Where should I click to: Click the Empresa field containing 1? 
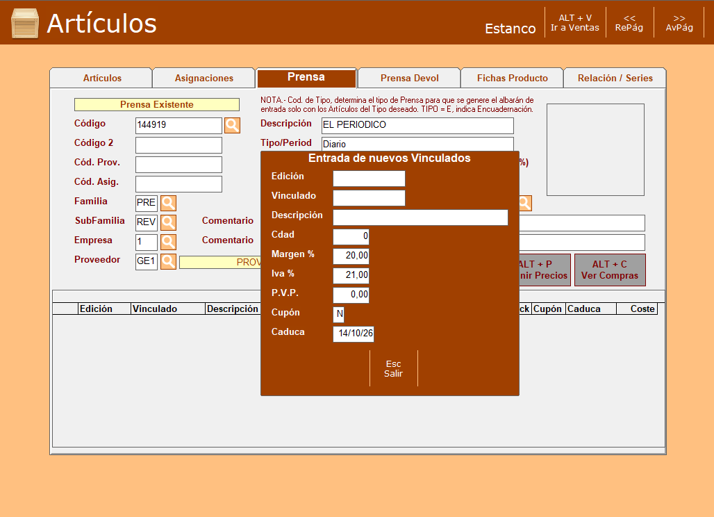tap(146, 242)
